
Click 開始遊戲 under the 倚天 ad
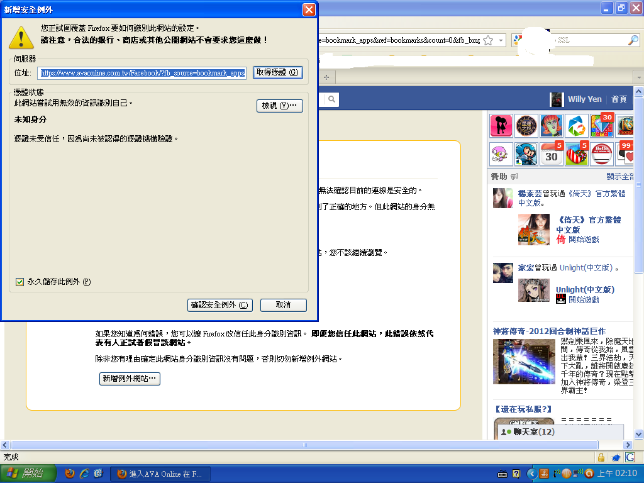[584, 240]
